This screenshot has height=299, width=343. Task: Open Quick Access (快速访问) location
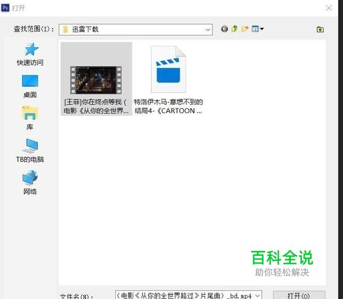tap(30, 54)
